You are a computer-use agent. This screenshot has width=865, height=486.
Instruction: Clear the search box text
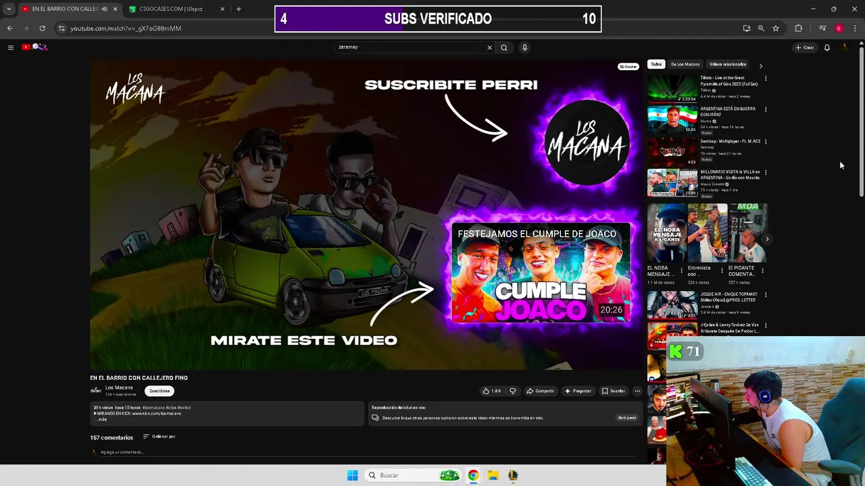coord(489,47)
